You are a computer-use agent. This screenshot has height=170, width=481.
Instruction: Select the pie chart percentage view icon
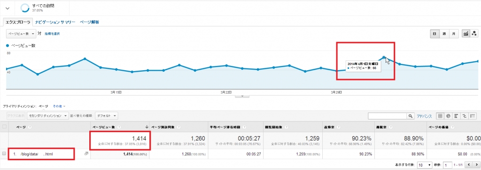(x=448, y=116)
